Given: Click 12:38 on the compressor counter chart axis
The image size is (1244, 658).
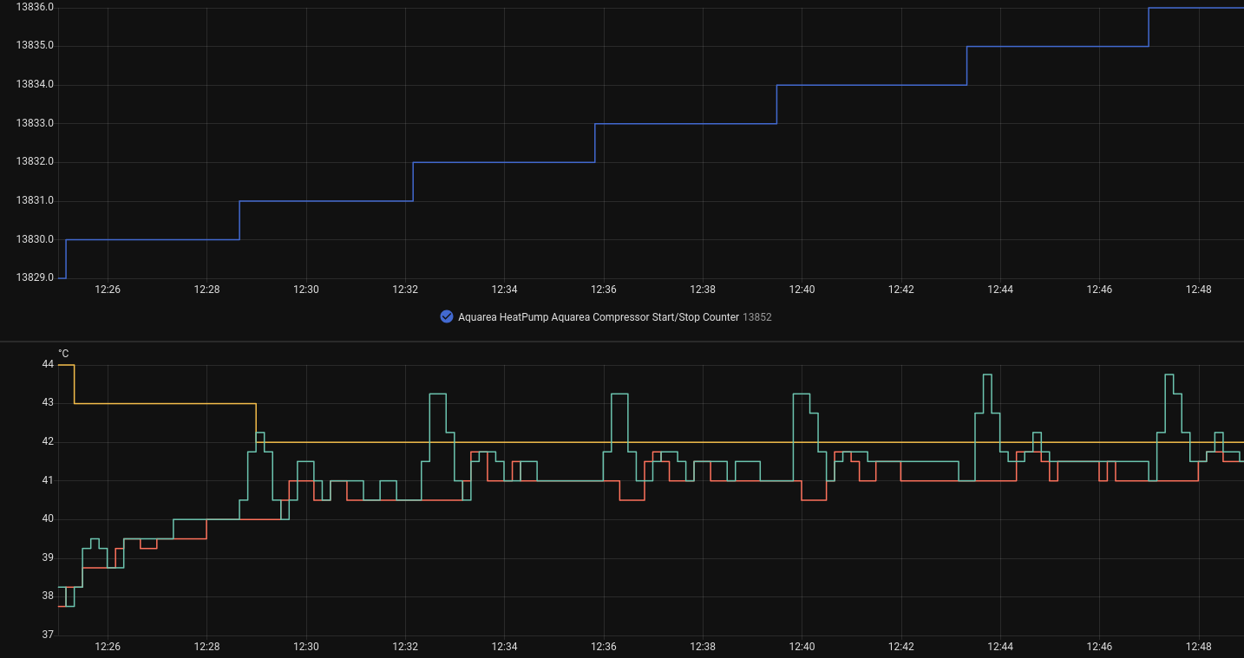Looking at the screenshot, I should 703,290.
